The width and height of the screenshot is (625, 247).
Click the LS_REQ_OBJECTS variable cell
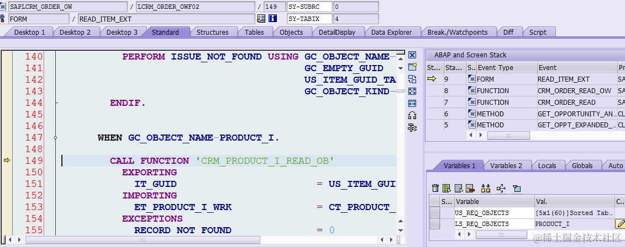(x=494, y=224)
